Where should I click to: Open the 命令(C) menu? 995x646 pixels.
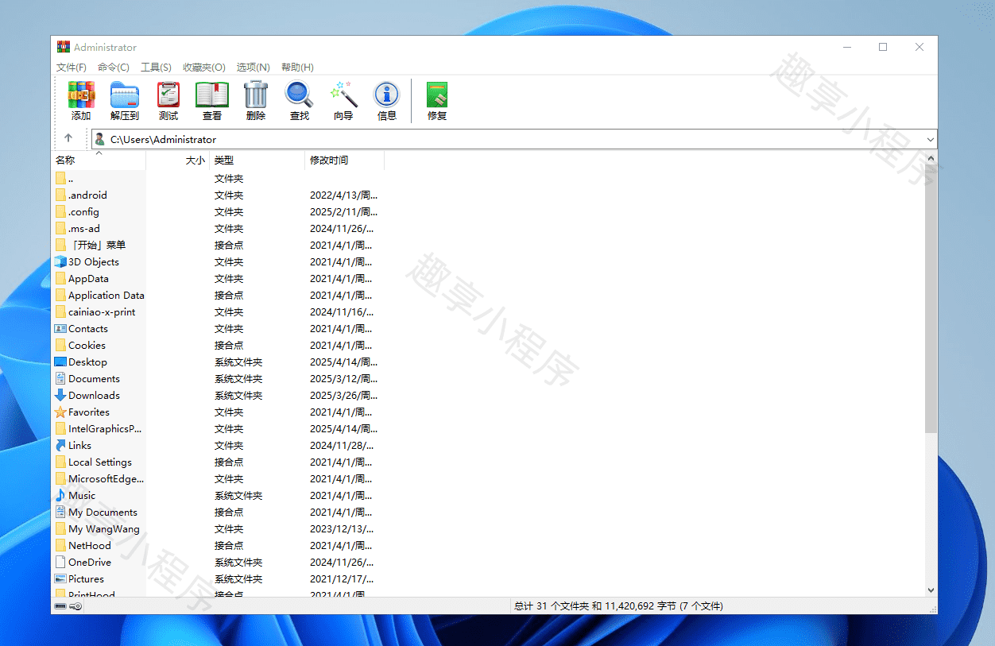[x=114, y=68]
